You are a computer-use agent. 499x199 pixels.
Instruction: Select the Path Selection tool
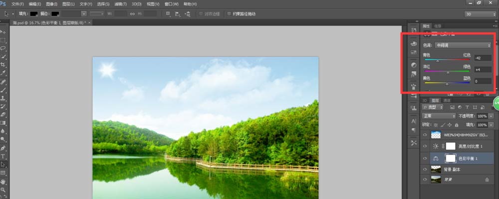(3, 165)
